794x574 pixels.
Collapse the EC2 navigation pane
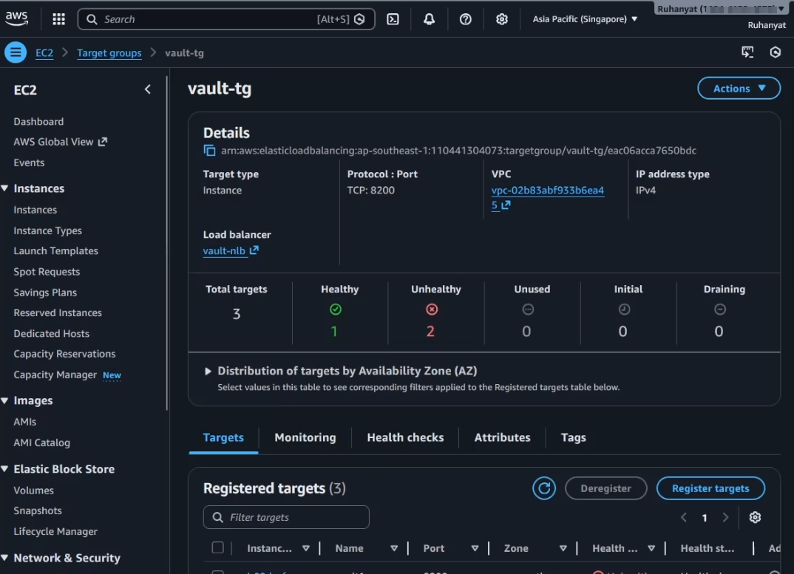[x=147, y=89]
